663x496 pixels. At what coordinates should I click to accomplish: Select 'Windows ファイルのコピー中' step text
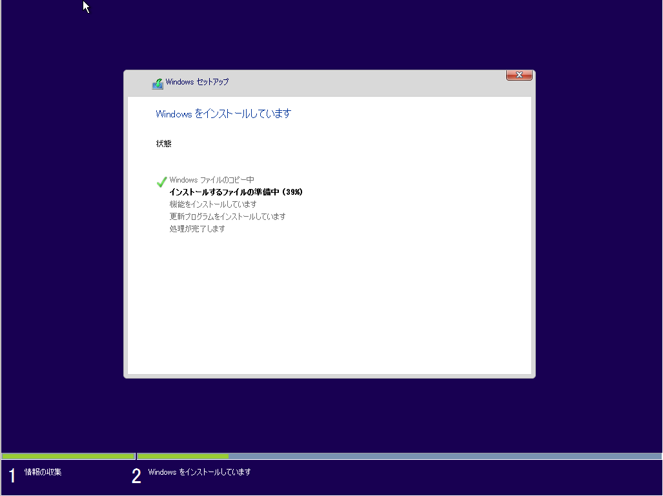coord(211,180)
